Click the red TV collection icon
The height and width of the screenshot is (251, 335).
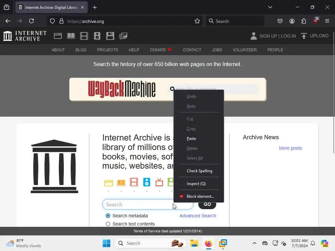tap(159, 182)
